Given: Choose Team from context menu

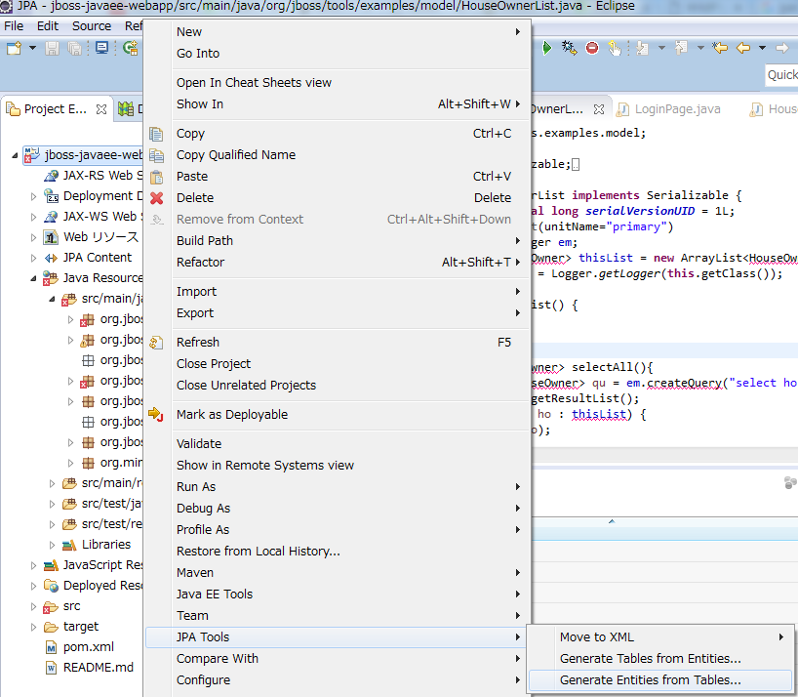Looking at the screenshot, I should click(337, 616).
